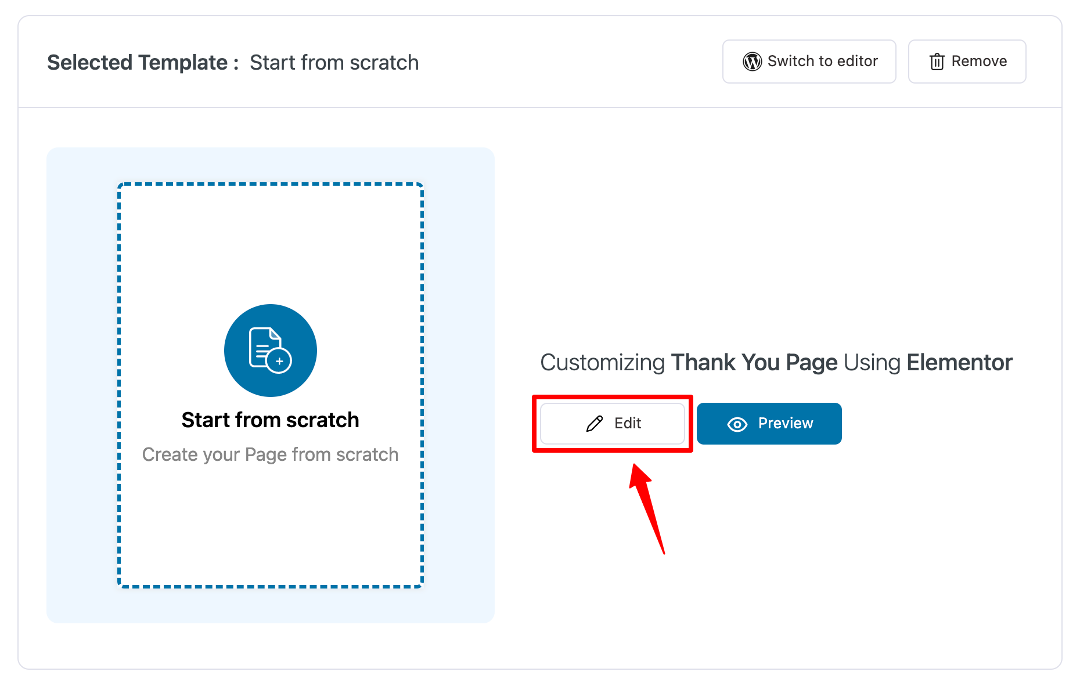The width and height of the screenshot is (1080, 686).
Task: Click the Selected Template label
Action: point(138,62)
